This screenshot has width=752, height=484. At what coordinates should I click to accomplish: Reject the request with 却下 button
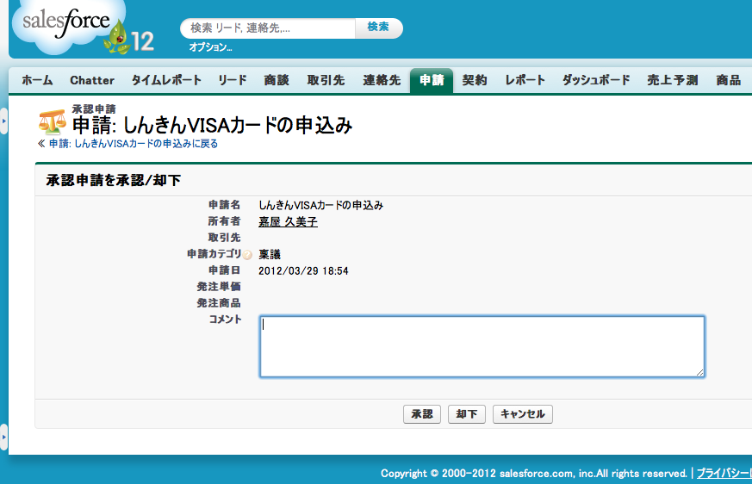[467, 414]
